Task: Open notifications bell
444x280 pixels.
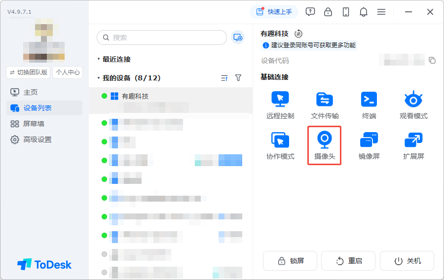Action: pos(364,12)
